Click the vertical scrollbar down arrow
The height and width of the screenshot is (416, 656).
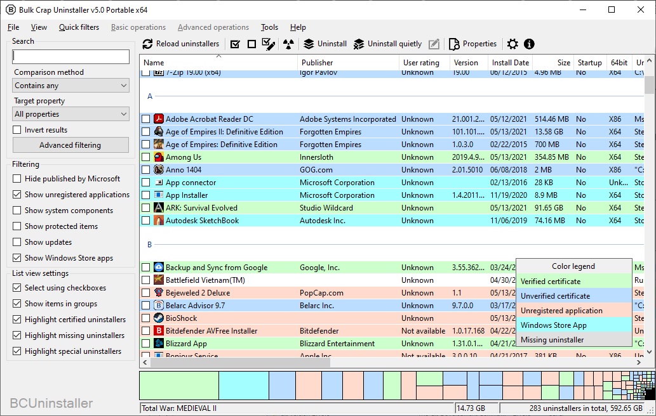point(649,352)
